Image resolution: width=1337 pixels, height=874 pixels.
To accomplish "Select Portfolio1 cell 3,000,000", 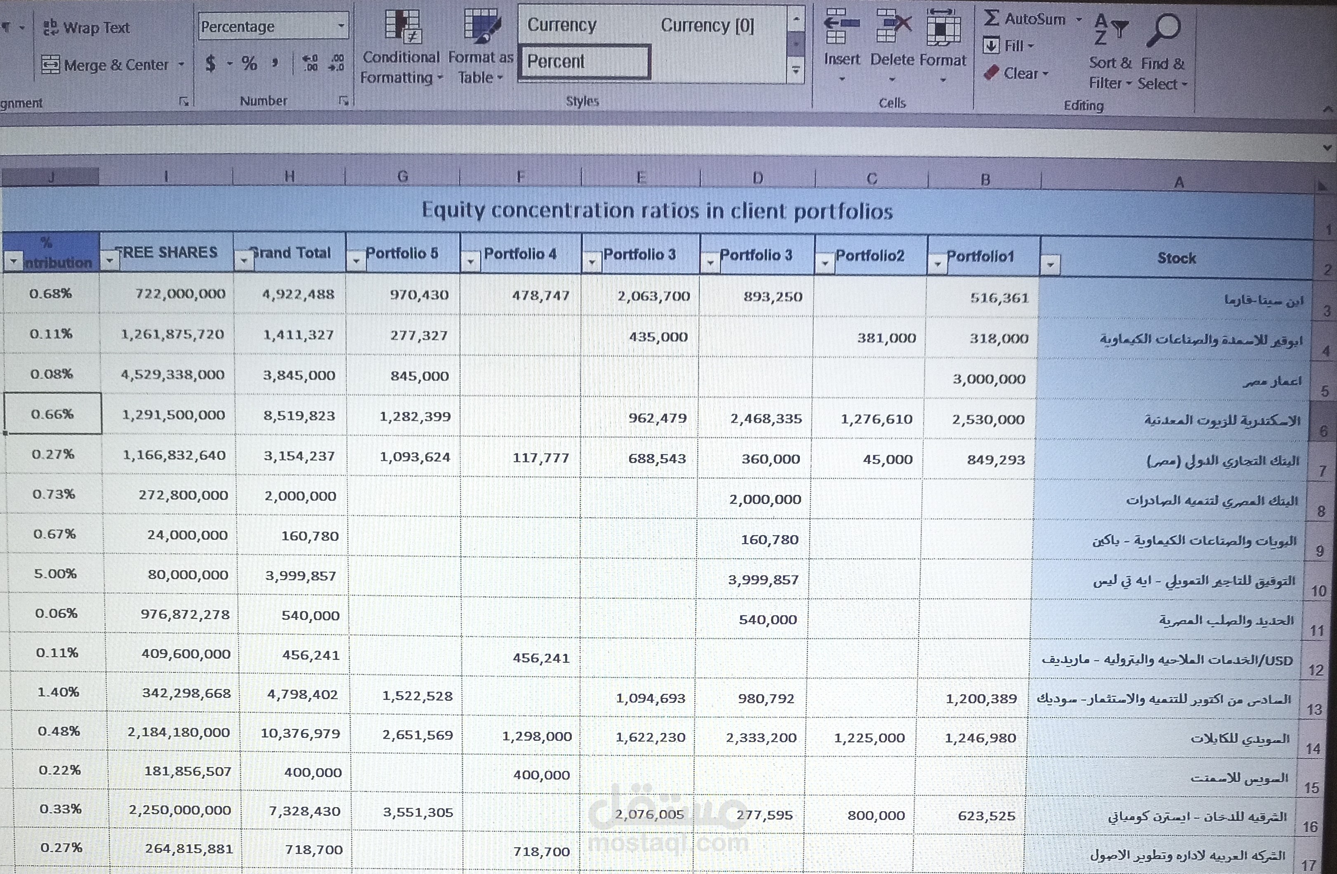I will [981, 379].
